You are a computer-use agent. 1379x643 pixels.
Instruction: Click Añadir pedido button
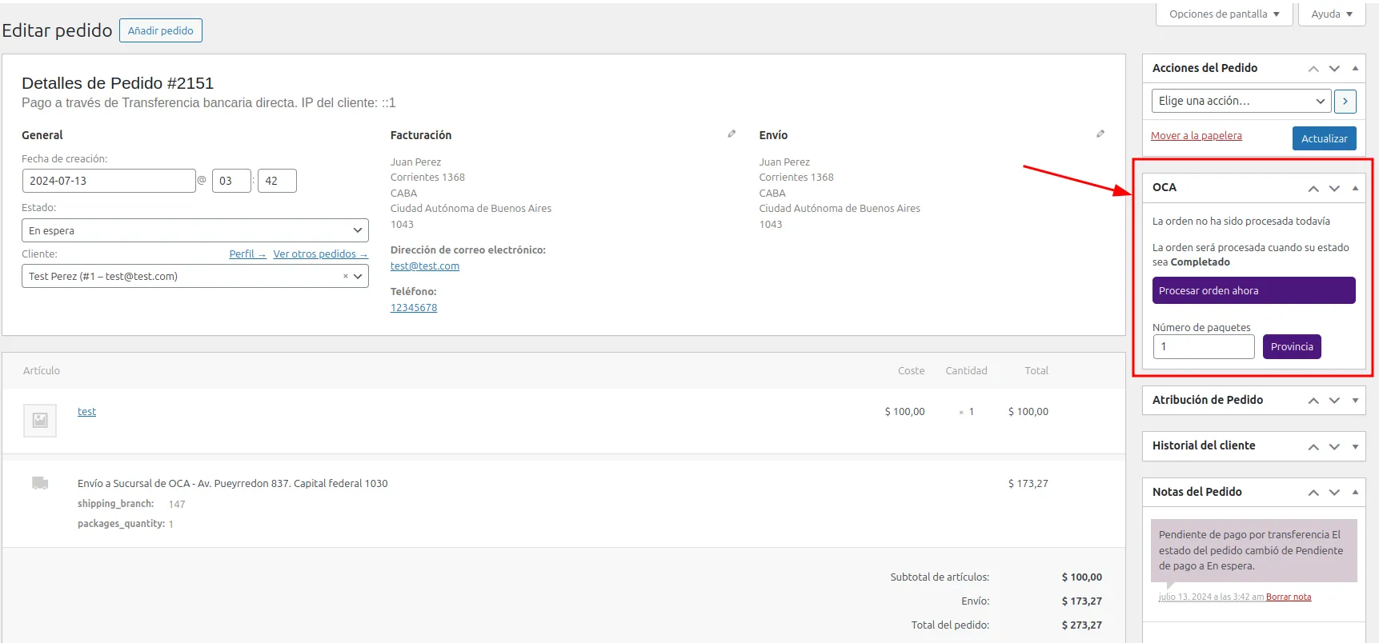[161, 30]
